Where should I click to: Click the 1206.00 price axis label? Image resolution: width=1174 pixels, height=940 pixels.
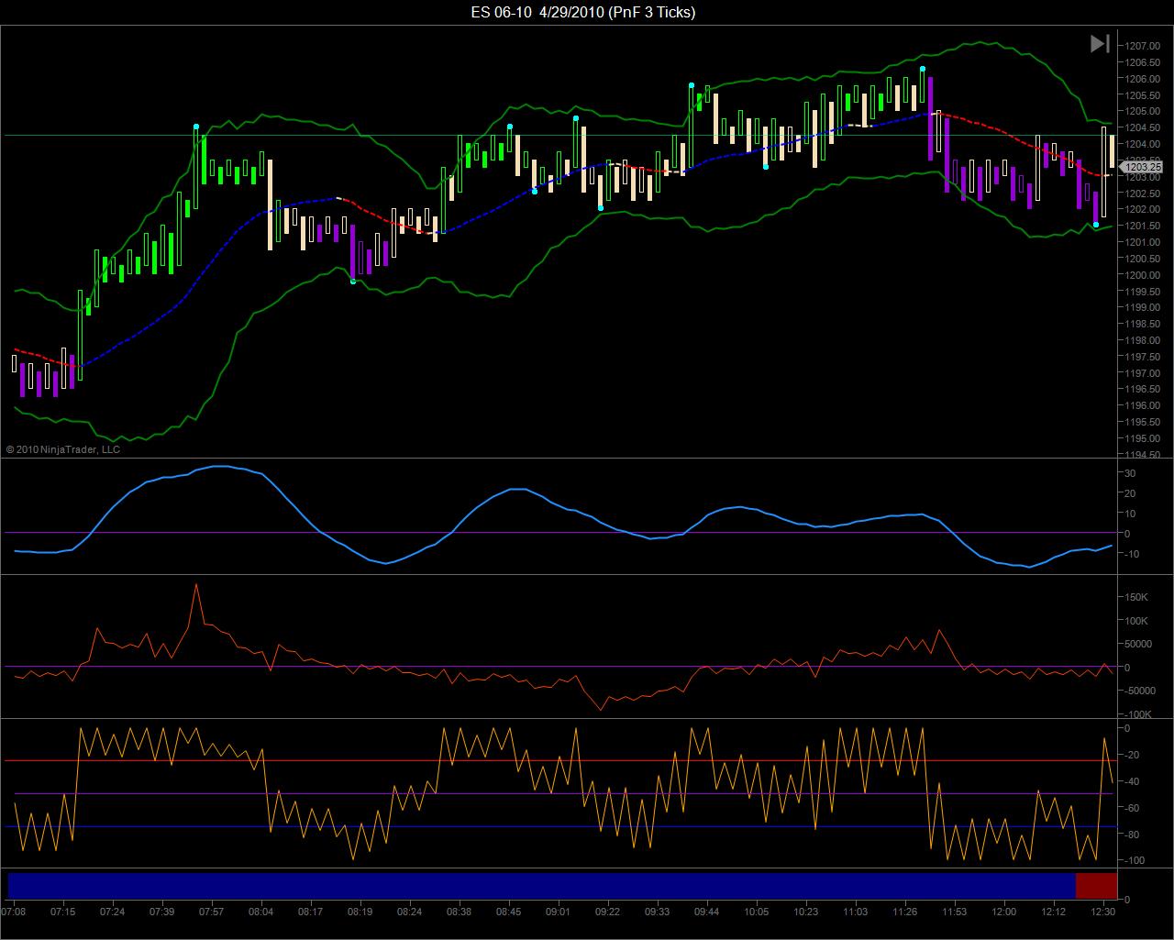1143,79
